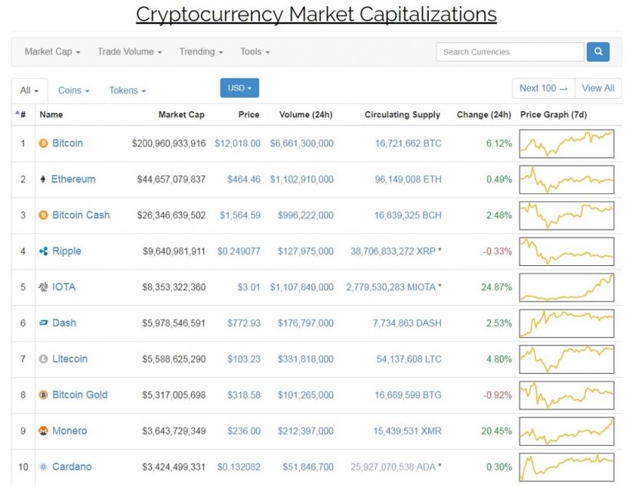Switch to the All tab
The image size is (629, 485).
[28, 90]
